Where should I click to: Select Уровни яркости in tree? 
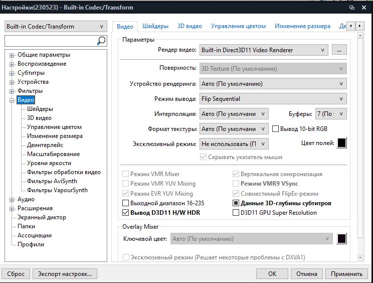(x=49, y=163)
